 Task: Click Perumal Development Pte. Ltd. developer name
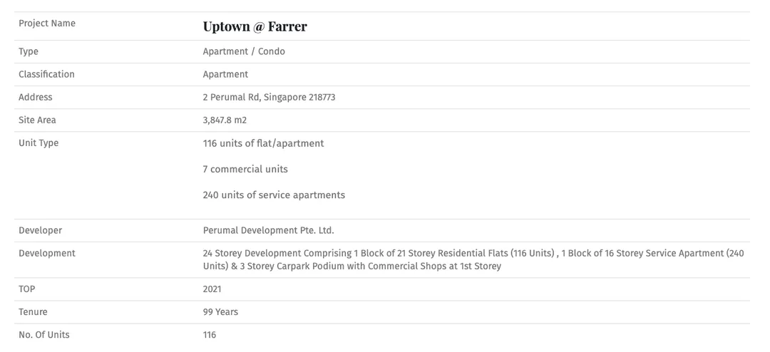click(269, 230)
